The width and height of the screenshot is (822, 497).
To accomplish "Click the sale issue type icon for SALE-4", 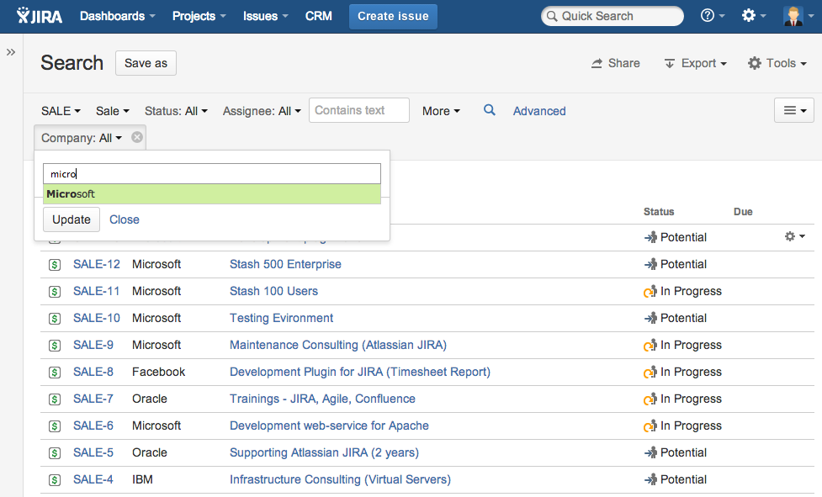I will click(x=55, y=480).
